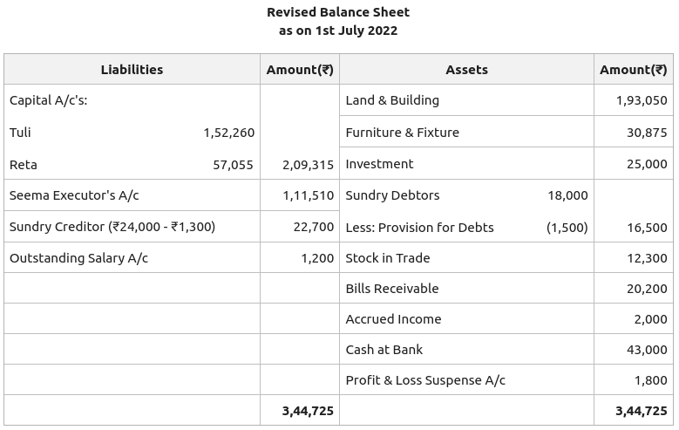
Task: Click the Capital A/c's row label
Action: [49, 100]
